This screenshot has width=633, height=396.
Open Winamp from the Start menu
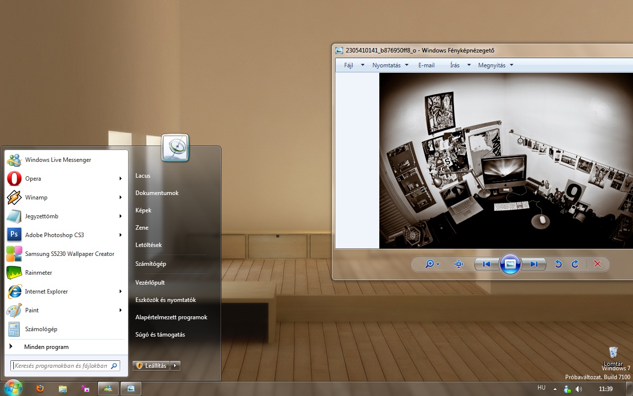click(36, 198)
